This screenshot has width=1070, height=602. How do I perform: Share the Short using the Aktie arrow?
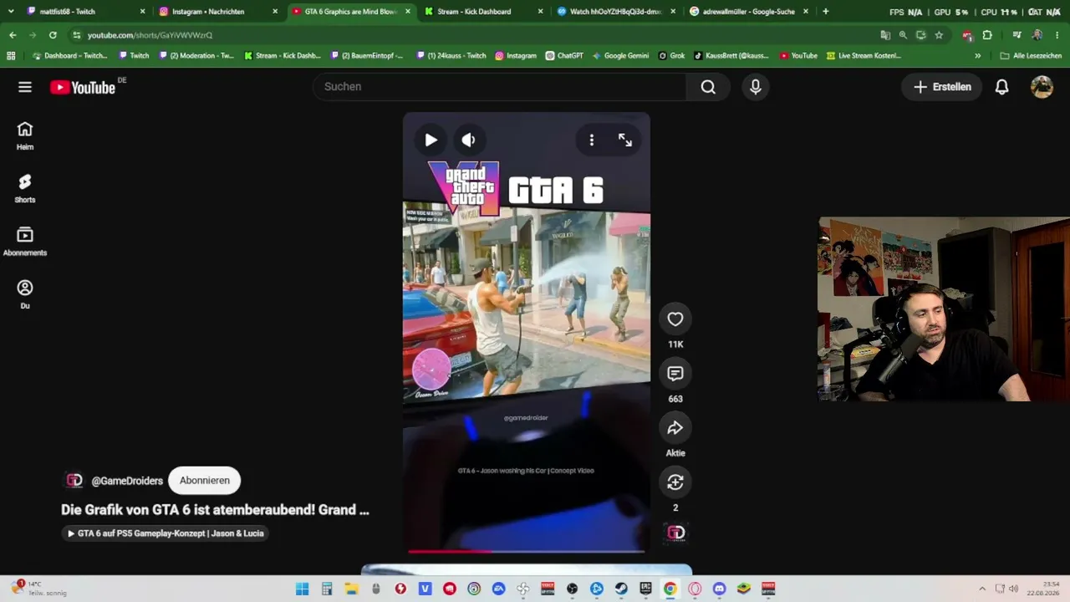pyautogui.click(x=675, y=427)
